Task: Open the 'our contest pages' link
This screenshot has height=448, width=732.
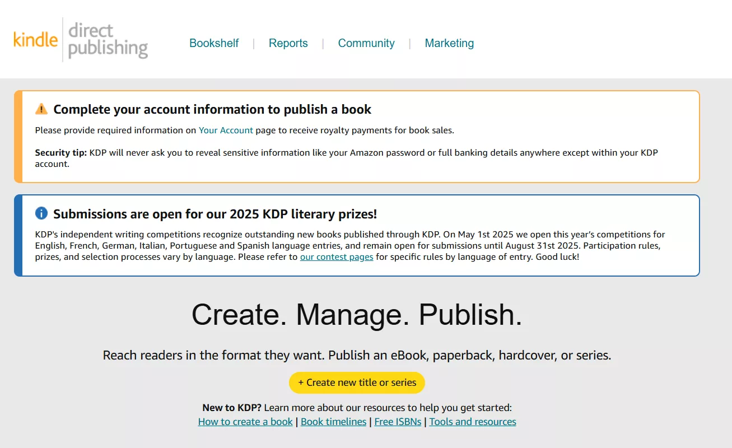Action: pyautogui.click(x=337, y=257)
